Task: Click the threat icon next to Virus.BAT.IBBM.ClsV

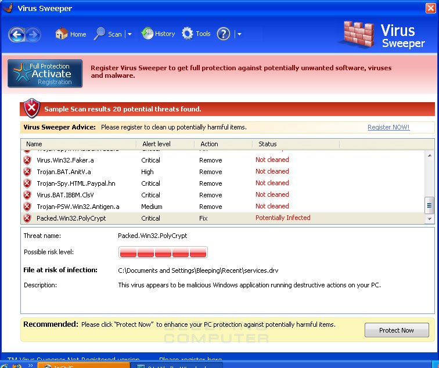Action: tap(27, 195)
